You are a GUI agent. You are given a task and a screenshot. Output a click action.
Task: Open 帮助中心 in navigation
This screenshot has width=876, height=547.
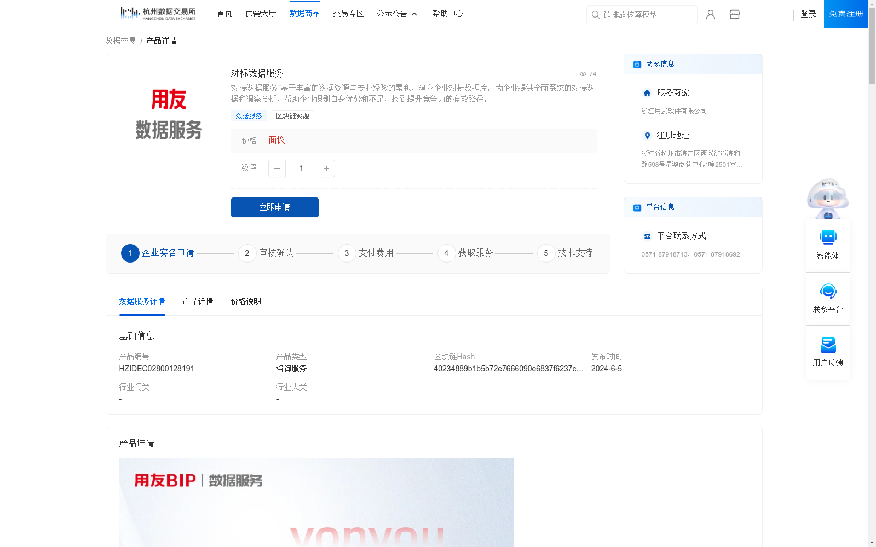pos(448,14)
